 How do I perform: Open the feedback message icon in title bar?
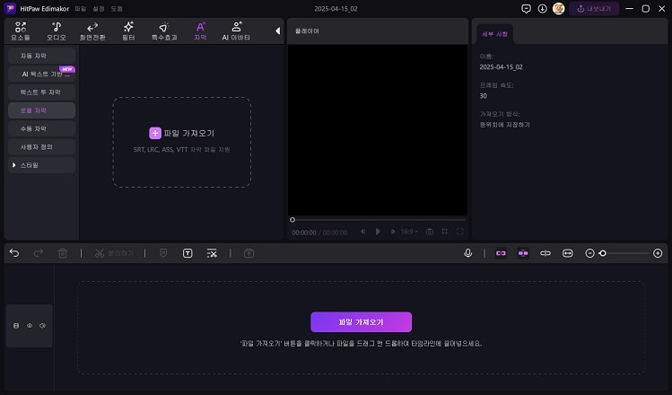(x=527, y=9)
